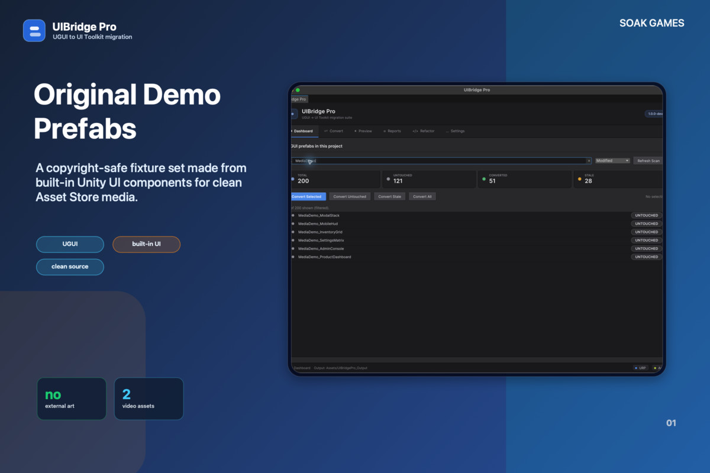Click the status dot beside MediaDemo_InventoryGrid
Image resolution: width=710 pixels, height=473 pixels.
click(x=293, y=232)
